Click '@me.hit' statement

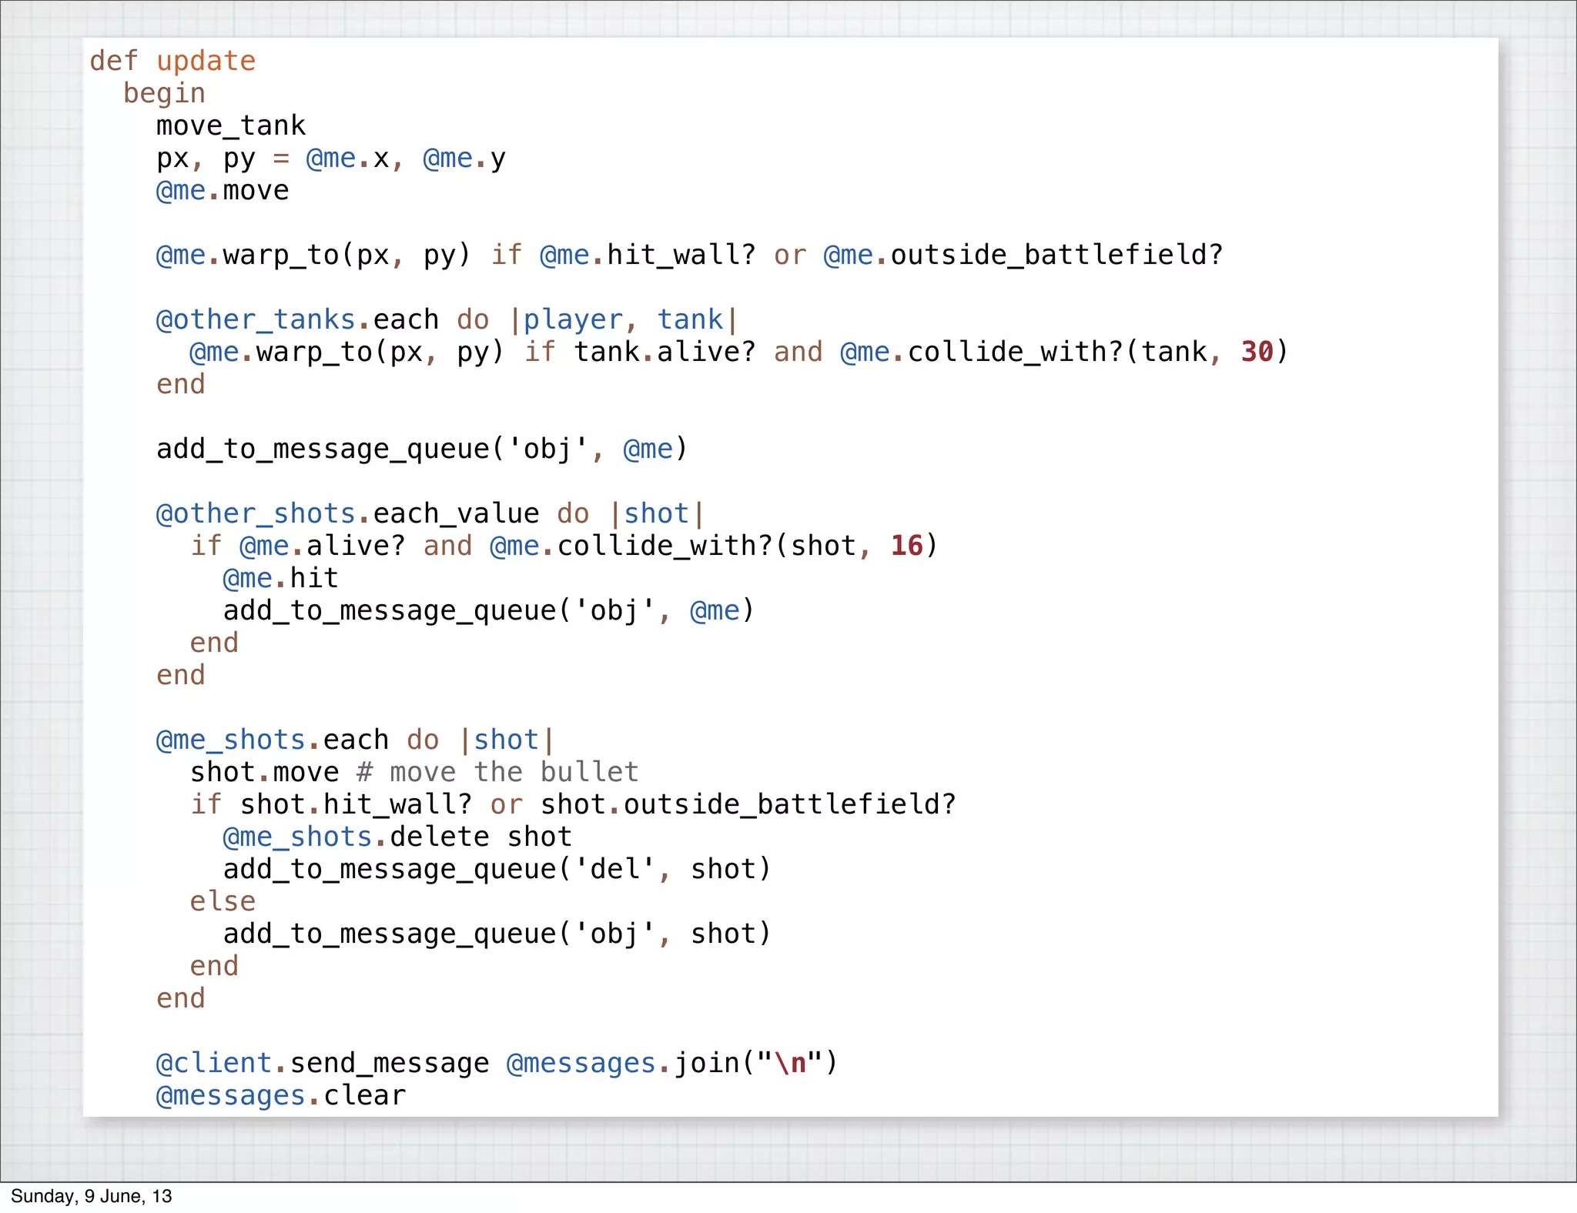point(280,578)
